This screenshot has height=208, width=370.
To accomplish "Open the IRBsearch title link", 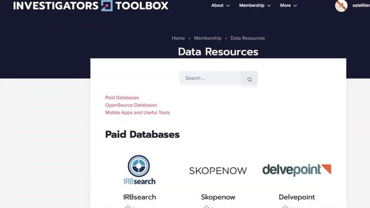I will click(x=139, y=197).
